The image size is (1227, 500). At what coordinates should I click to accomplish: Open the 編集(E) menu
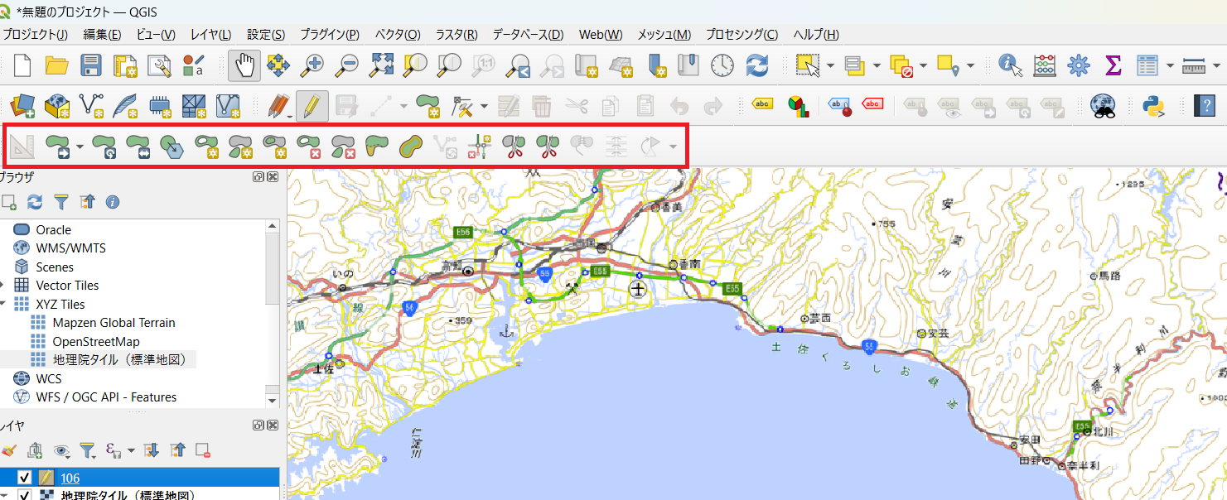click(102, 34)
